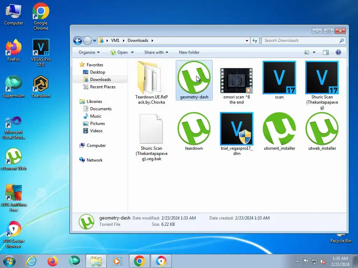
Task: Select the utorrent_installer file
Action: pyautogui.click(x=279, y=132)
